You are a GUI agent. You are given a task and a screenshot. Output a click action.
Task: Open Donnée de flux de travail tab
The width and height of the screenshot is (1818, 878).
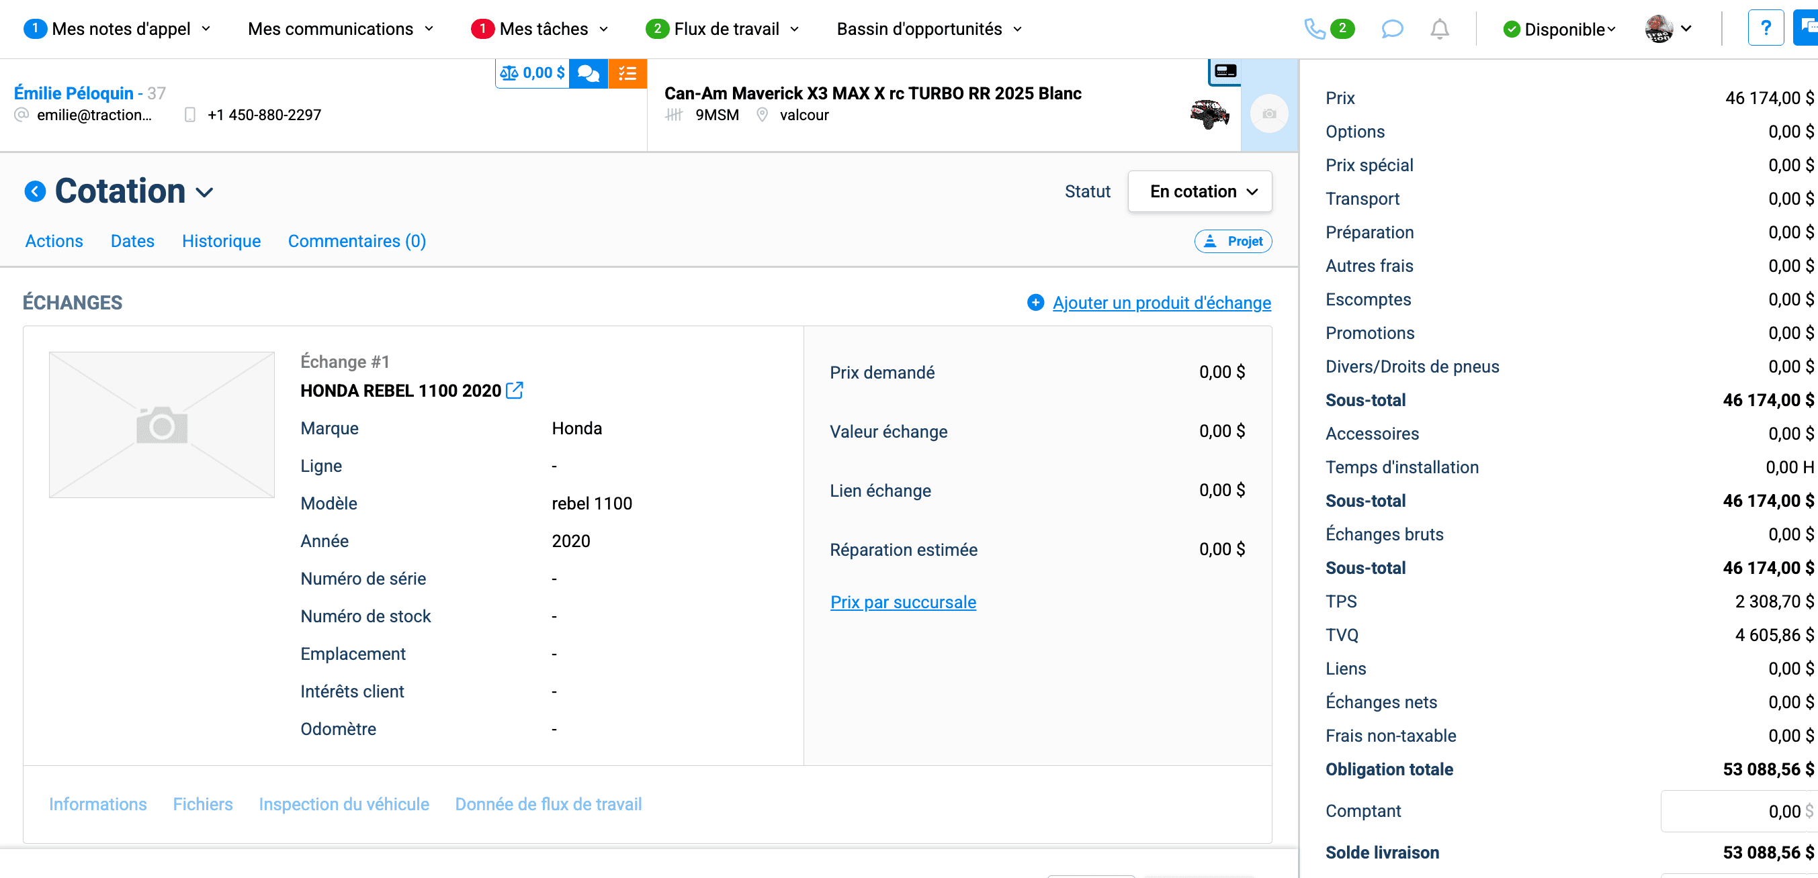[548, 804]
